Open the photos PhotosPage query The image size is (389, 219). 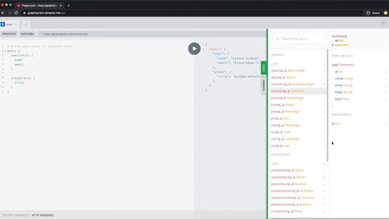click(x=298, y=98)
